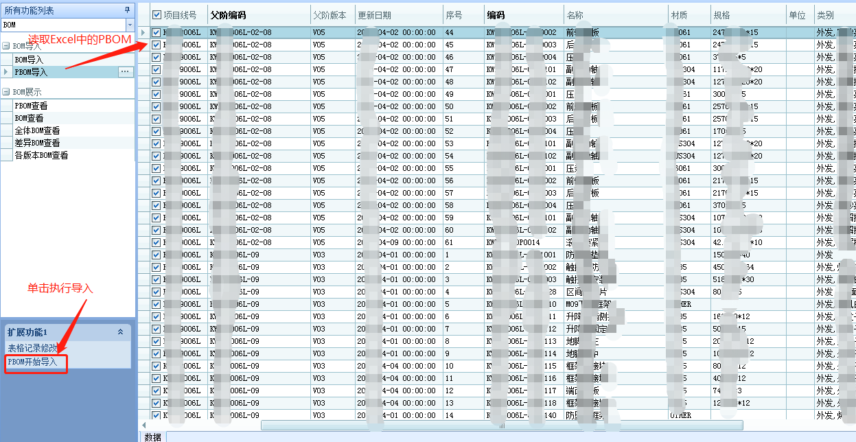Pin the 所有功能列表 panel with pushpin icon
Viewport: 856px width, 442px height.
[126, 10]
